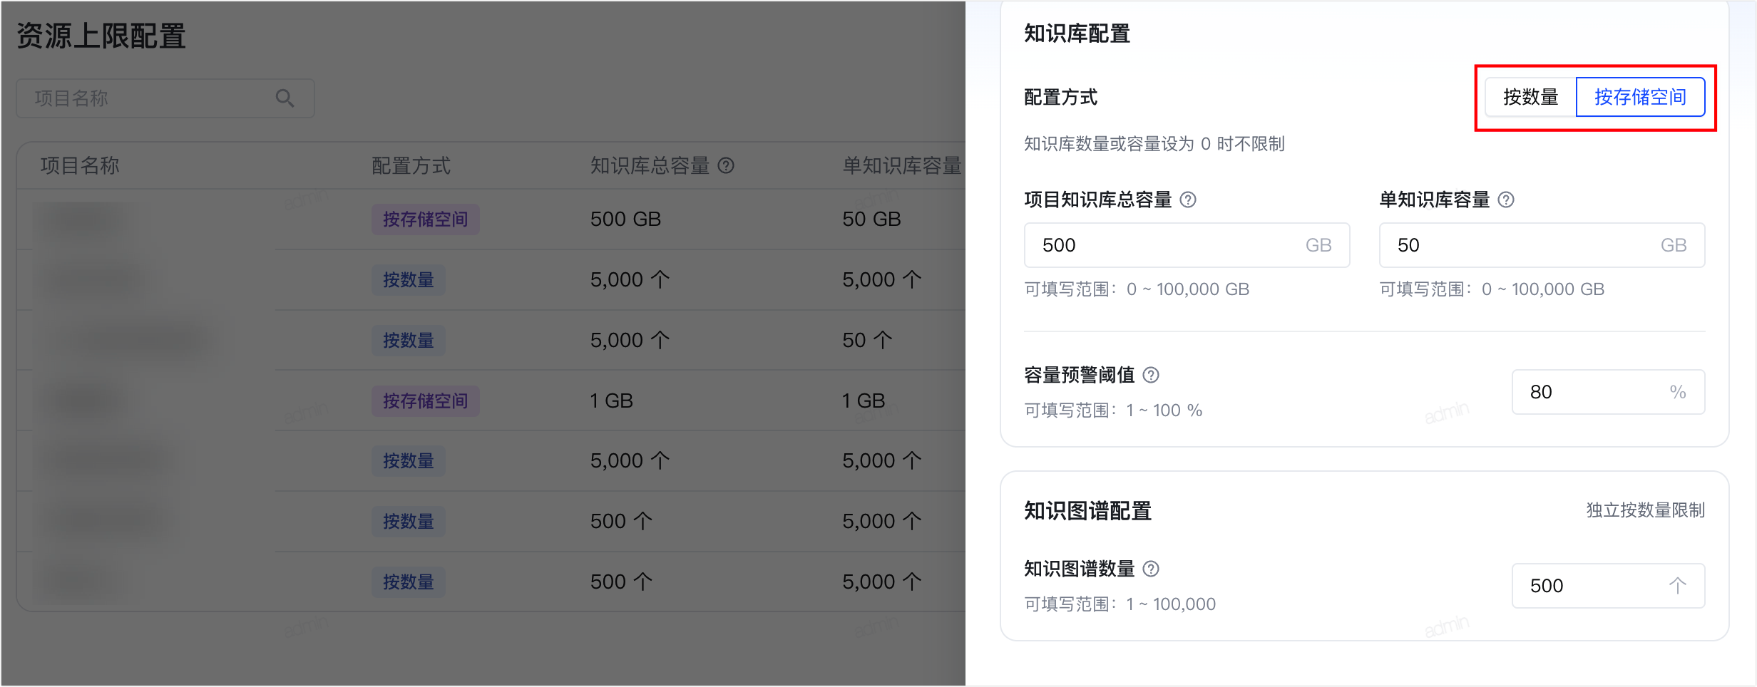Click the 可填写范围: 1 ~ 100,000 hint
Screen dimensions: 1757x687
coord(1120,604)
